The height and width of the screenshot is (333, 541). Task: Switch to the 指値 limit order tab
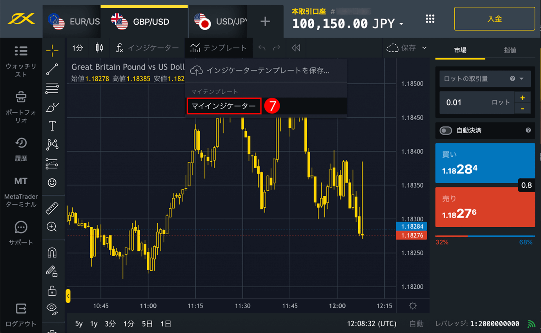tap(510, 50)
